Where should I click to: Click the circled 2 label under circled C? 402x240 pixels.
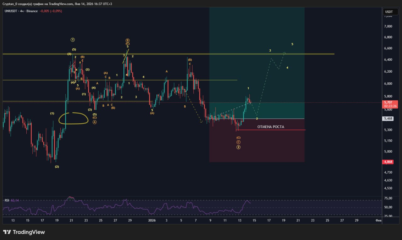point(238,147)
